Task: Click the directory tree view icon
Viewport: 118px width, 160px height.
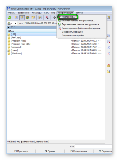Action: click(x=33, y=18)
